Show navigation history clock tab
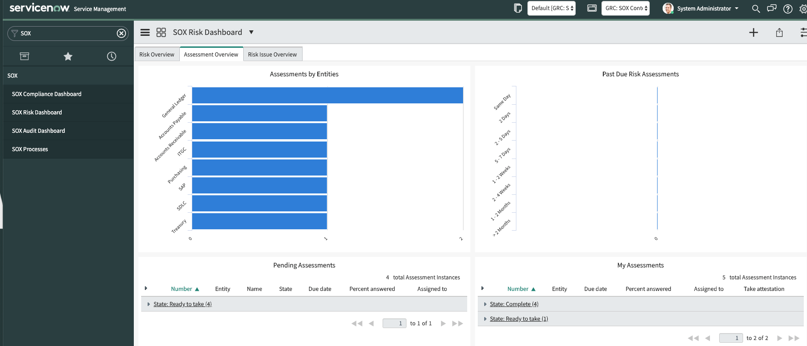 (112, 56)
